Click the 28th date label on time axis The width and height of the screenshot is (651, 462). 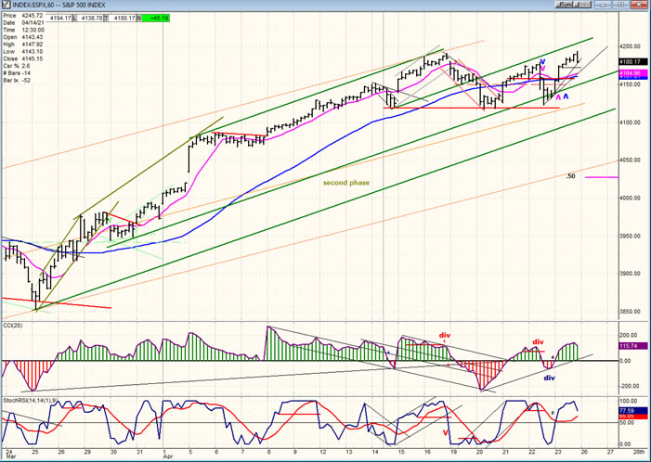639,451
